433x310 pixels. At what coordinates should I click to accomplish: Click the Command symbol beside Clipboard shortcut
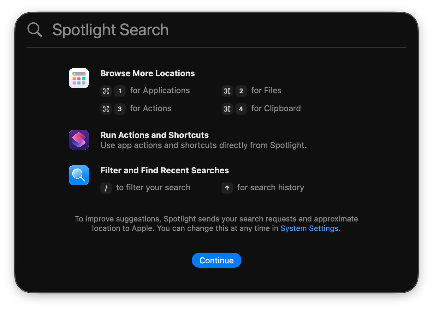tap(227, 109)
